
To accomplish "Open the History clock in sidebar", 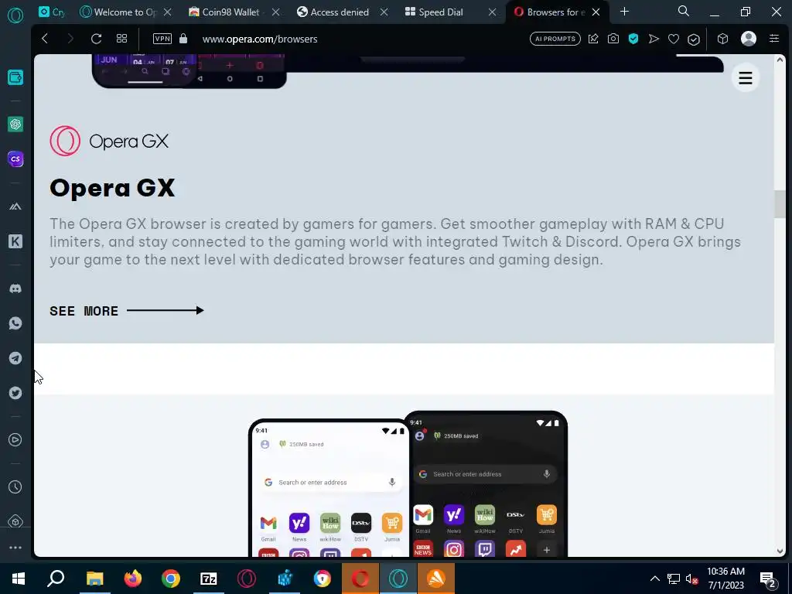I will coord(15,487).
